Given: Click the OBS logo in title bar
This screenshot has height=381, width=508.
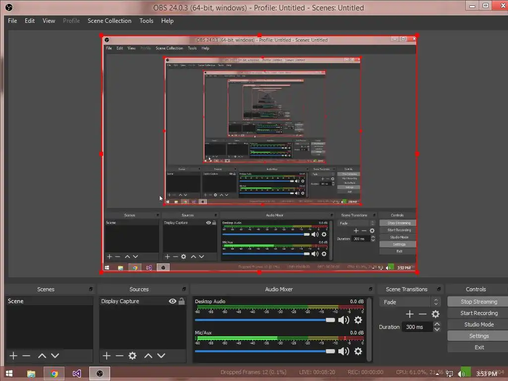Looking at the screenshot, I should click(x=9, y=7).
